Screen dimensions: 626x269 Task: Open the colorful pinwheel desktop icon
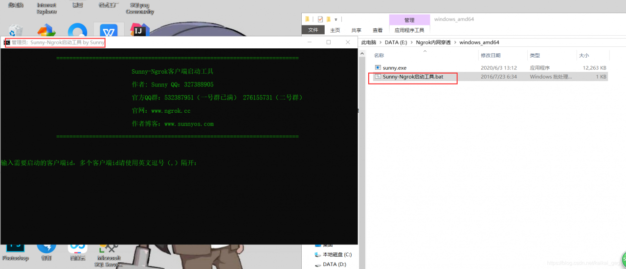click(46, 30)
